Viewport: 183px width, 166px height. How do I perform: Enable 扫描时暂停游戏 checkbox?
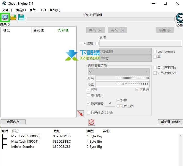click(x=88, y=113)
